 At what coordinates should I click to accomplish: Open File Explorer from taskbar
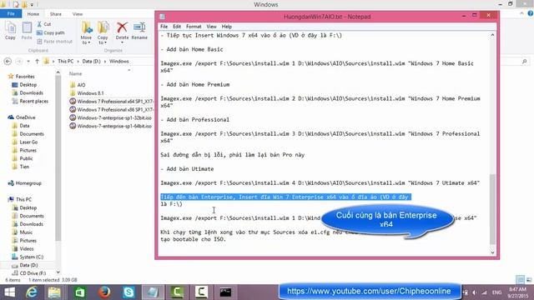tap(54, 292)
